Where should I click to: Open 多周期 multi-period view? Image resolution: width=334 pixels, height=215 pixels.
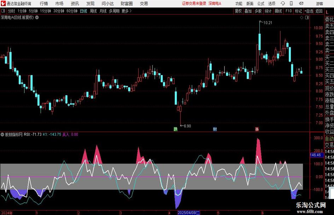pyautogui.click(x=114, y=11)
